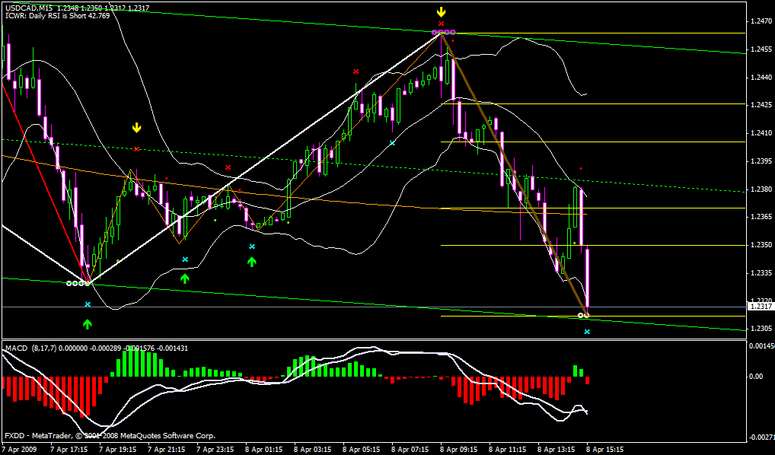Screen dimensions: 775x455
Task: Click the red x directly under the top yellow arrow
Action: click(x=442, y=24)
